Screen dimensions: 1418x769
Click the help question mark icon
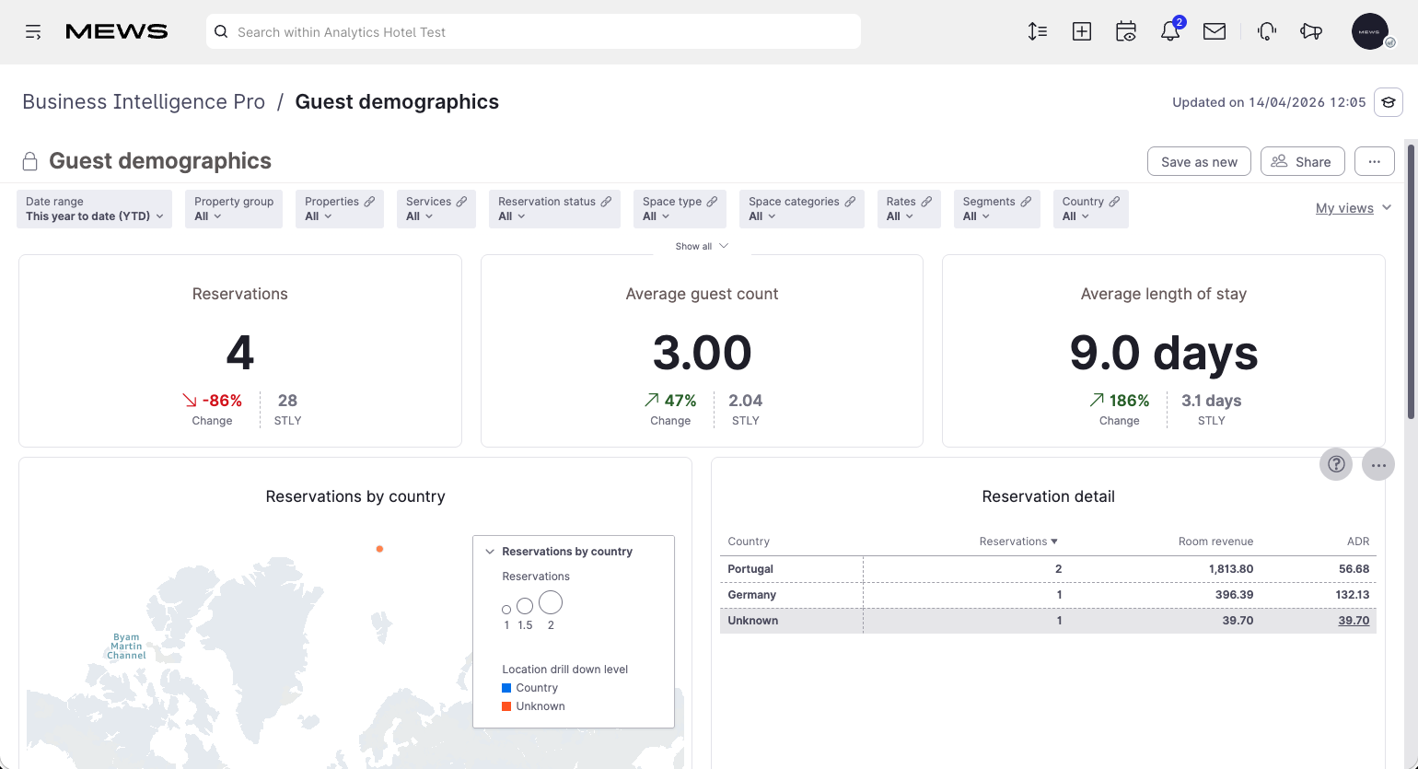tap(1336, 465)
